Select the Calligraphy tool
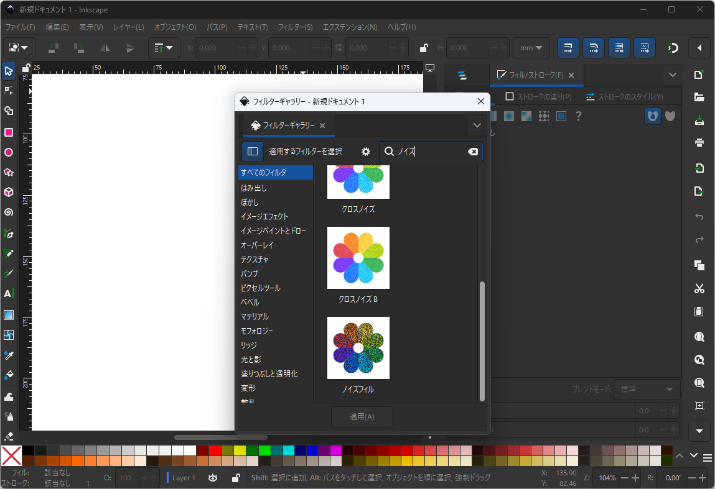The width and height of the screenshot is (715, 489). click(8, 273)
